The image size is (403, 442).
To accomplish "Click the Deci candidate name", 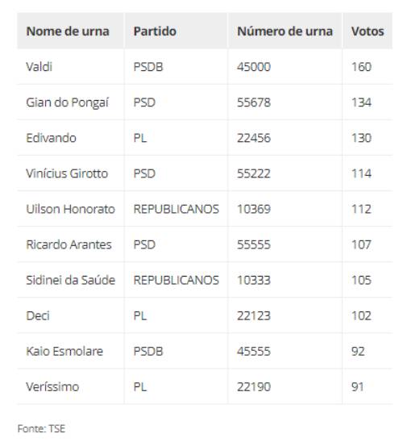I will pyautogui.click(x=38, y=315).
